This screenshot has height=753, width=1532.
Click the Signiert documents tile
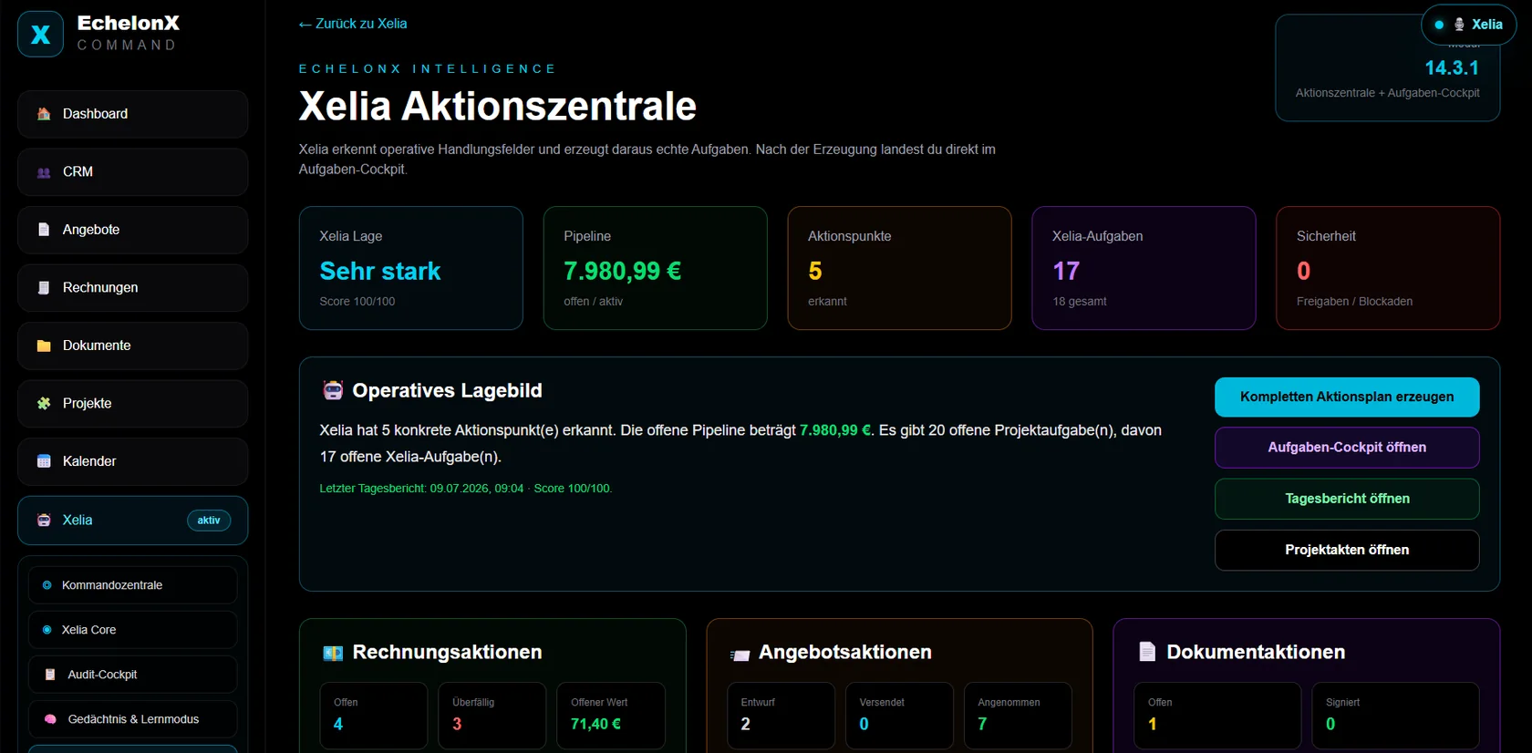coord(1395,716)
